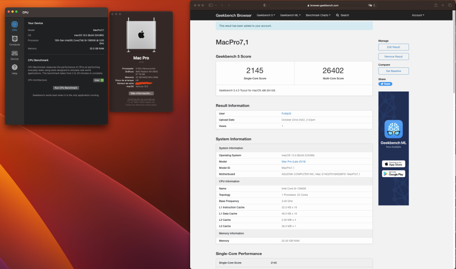The height and width of the screenshot is (269, 456).
Task: Open the Benchmark Charts menu
Action: 318,15
